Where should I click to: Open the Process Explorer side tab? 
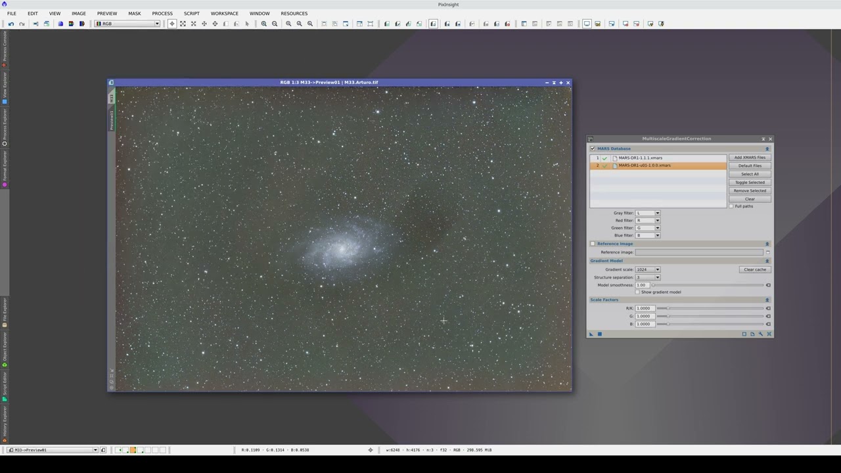click(5, 127)
